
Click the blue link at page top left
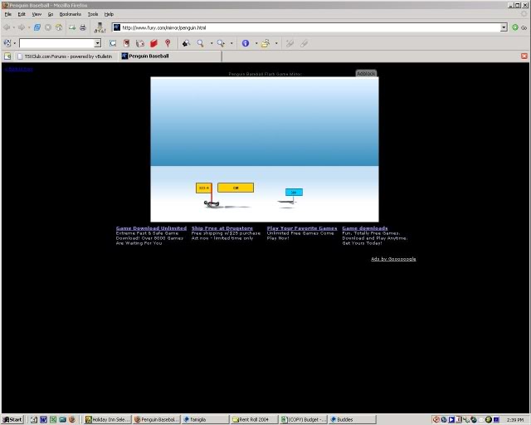[x=18, y=69]
